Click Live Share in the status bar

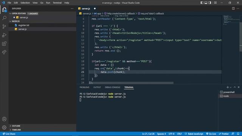click(x=9, y=134)
